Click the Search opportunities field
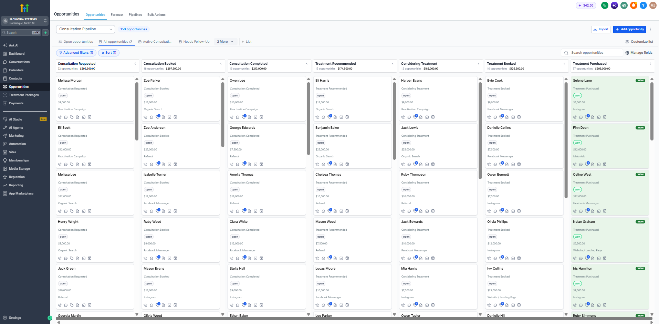659x324 pixels. coord(592,53)
